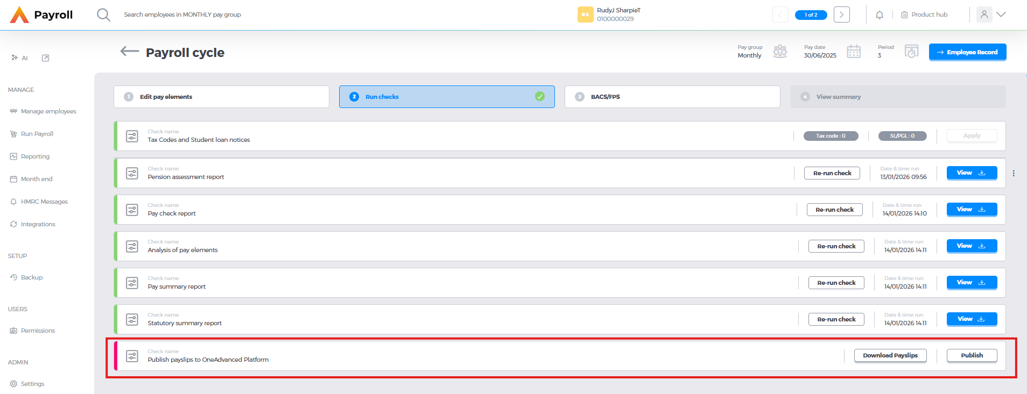The width and height of the screenshot is (1027, 394).
Task: Click the Statutory summary report row icon
Action: [132, 319]
